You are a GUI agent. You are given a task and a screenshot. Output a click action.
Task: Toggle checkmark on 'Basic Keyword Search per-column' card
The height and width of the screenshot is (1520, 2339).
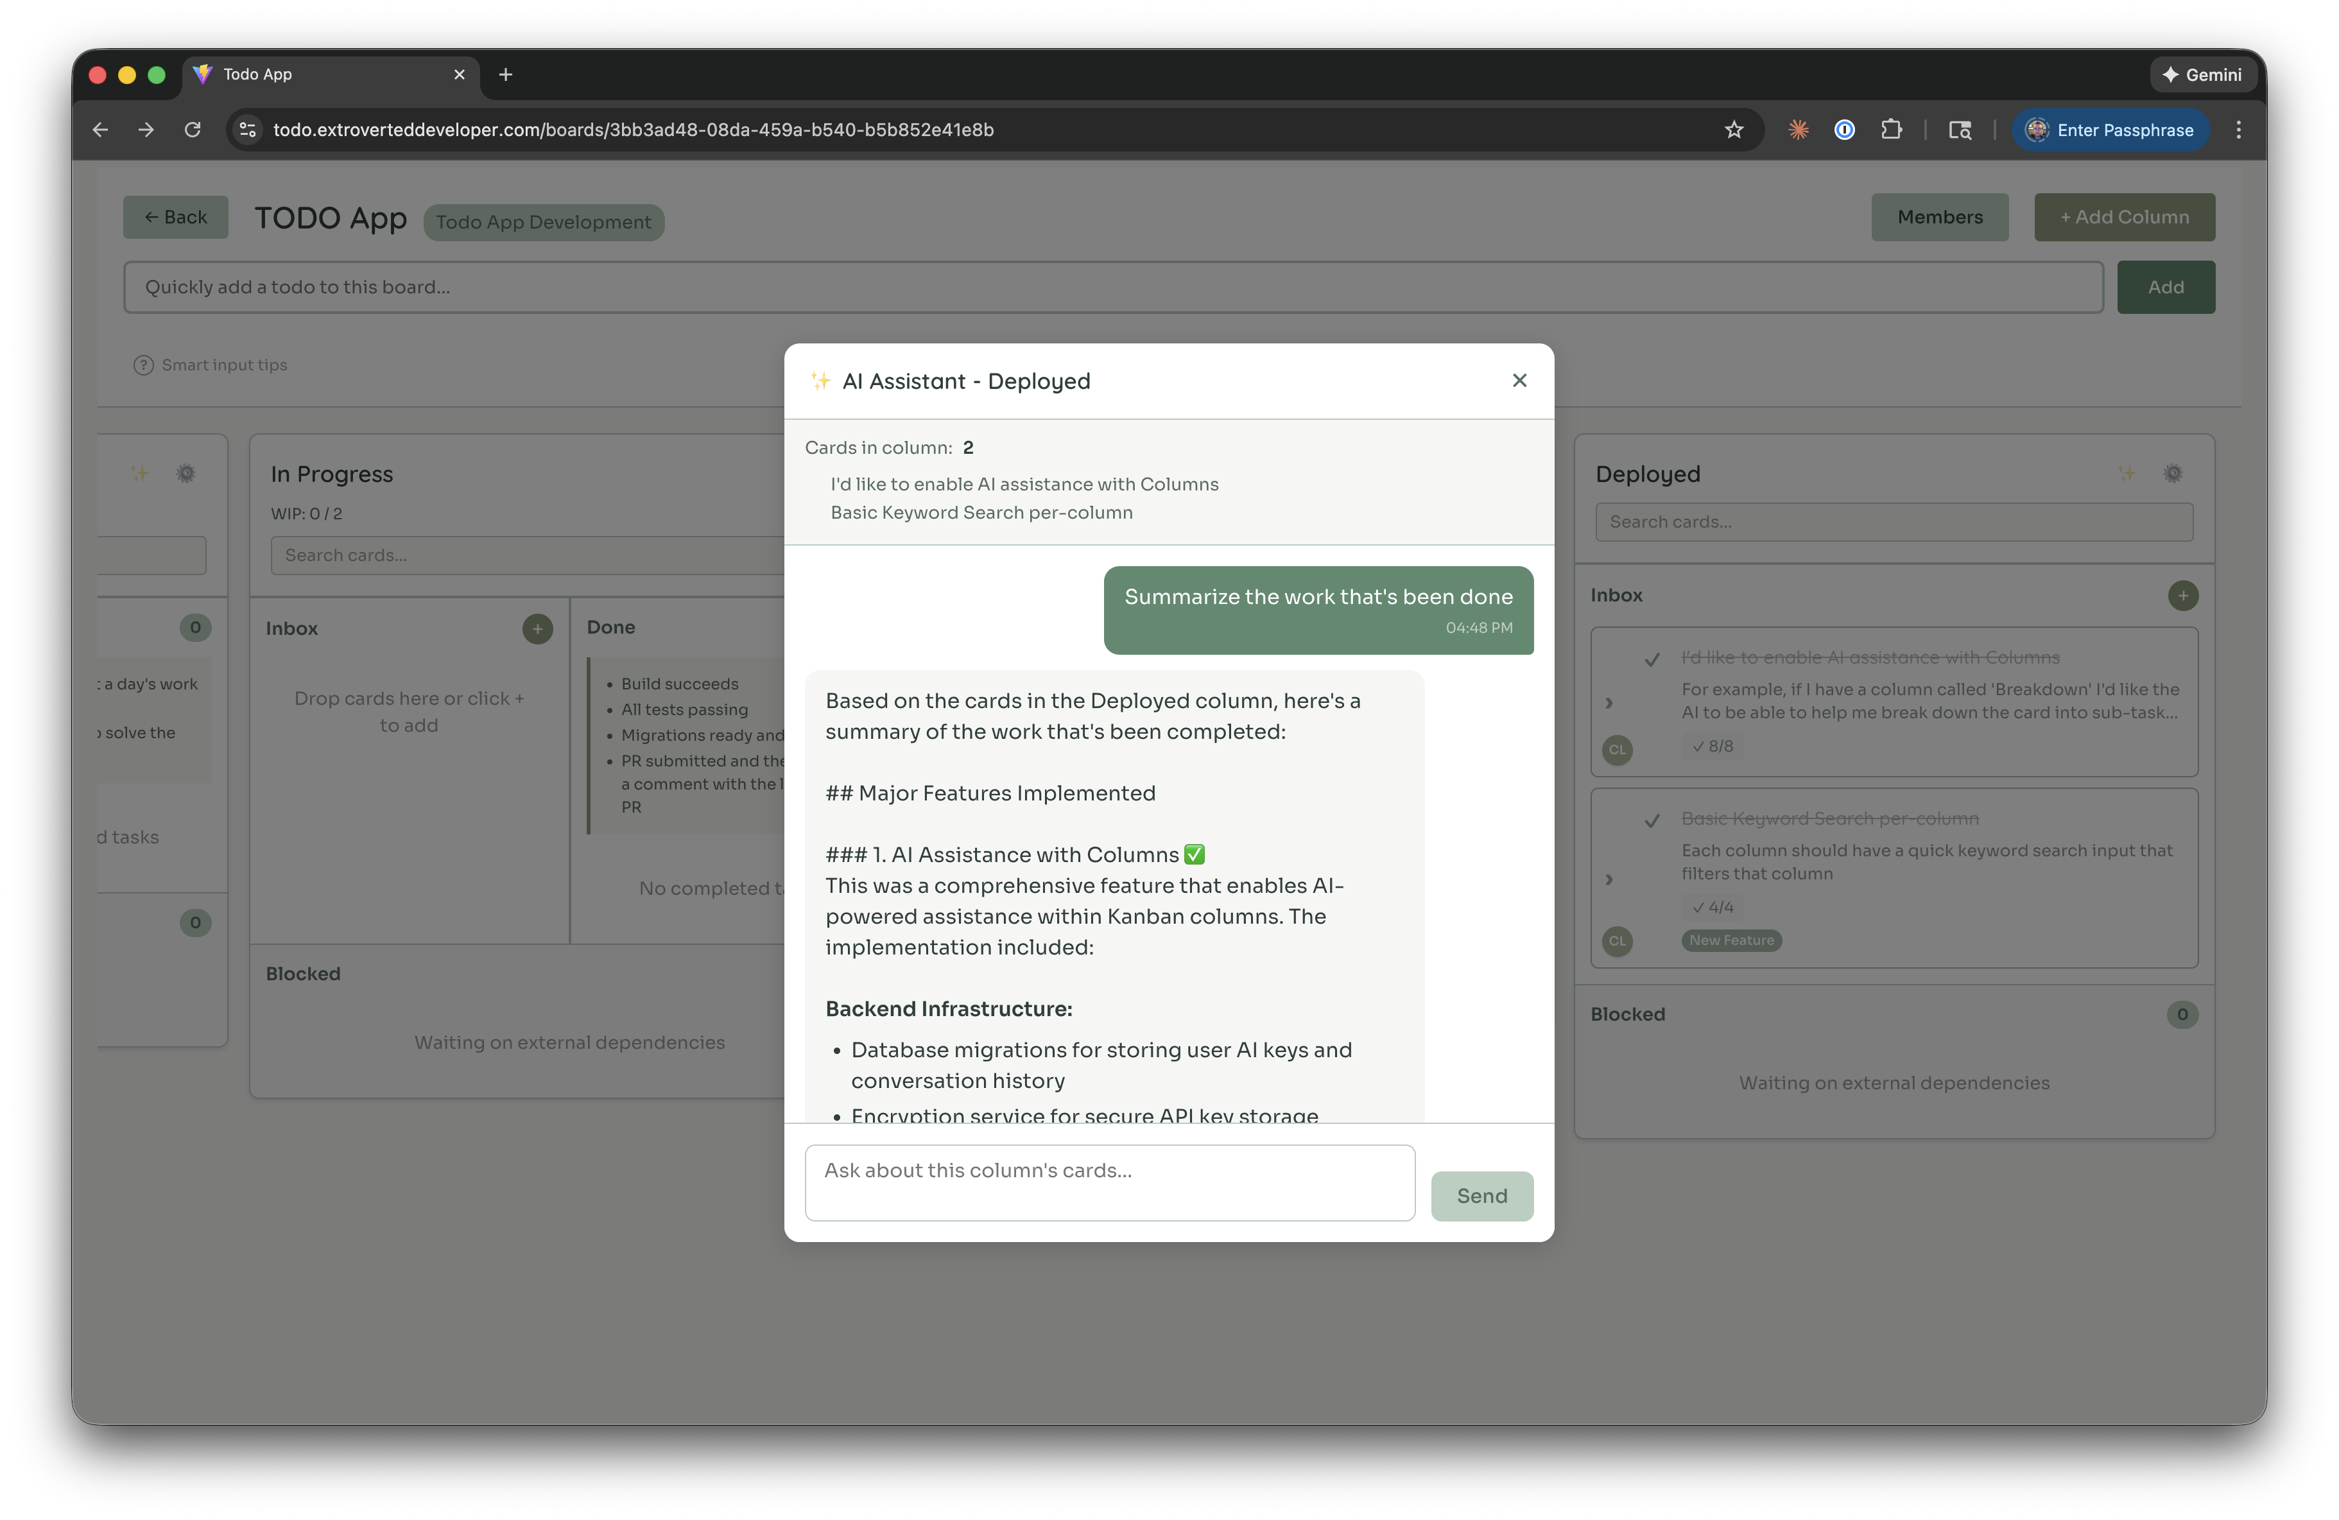point(1652,820)
